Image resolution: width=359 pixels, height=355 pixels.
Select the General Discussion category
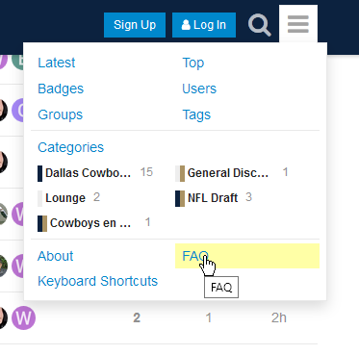(228, 173)
